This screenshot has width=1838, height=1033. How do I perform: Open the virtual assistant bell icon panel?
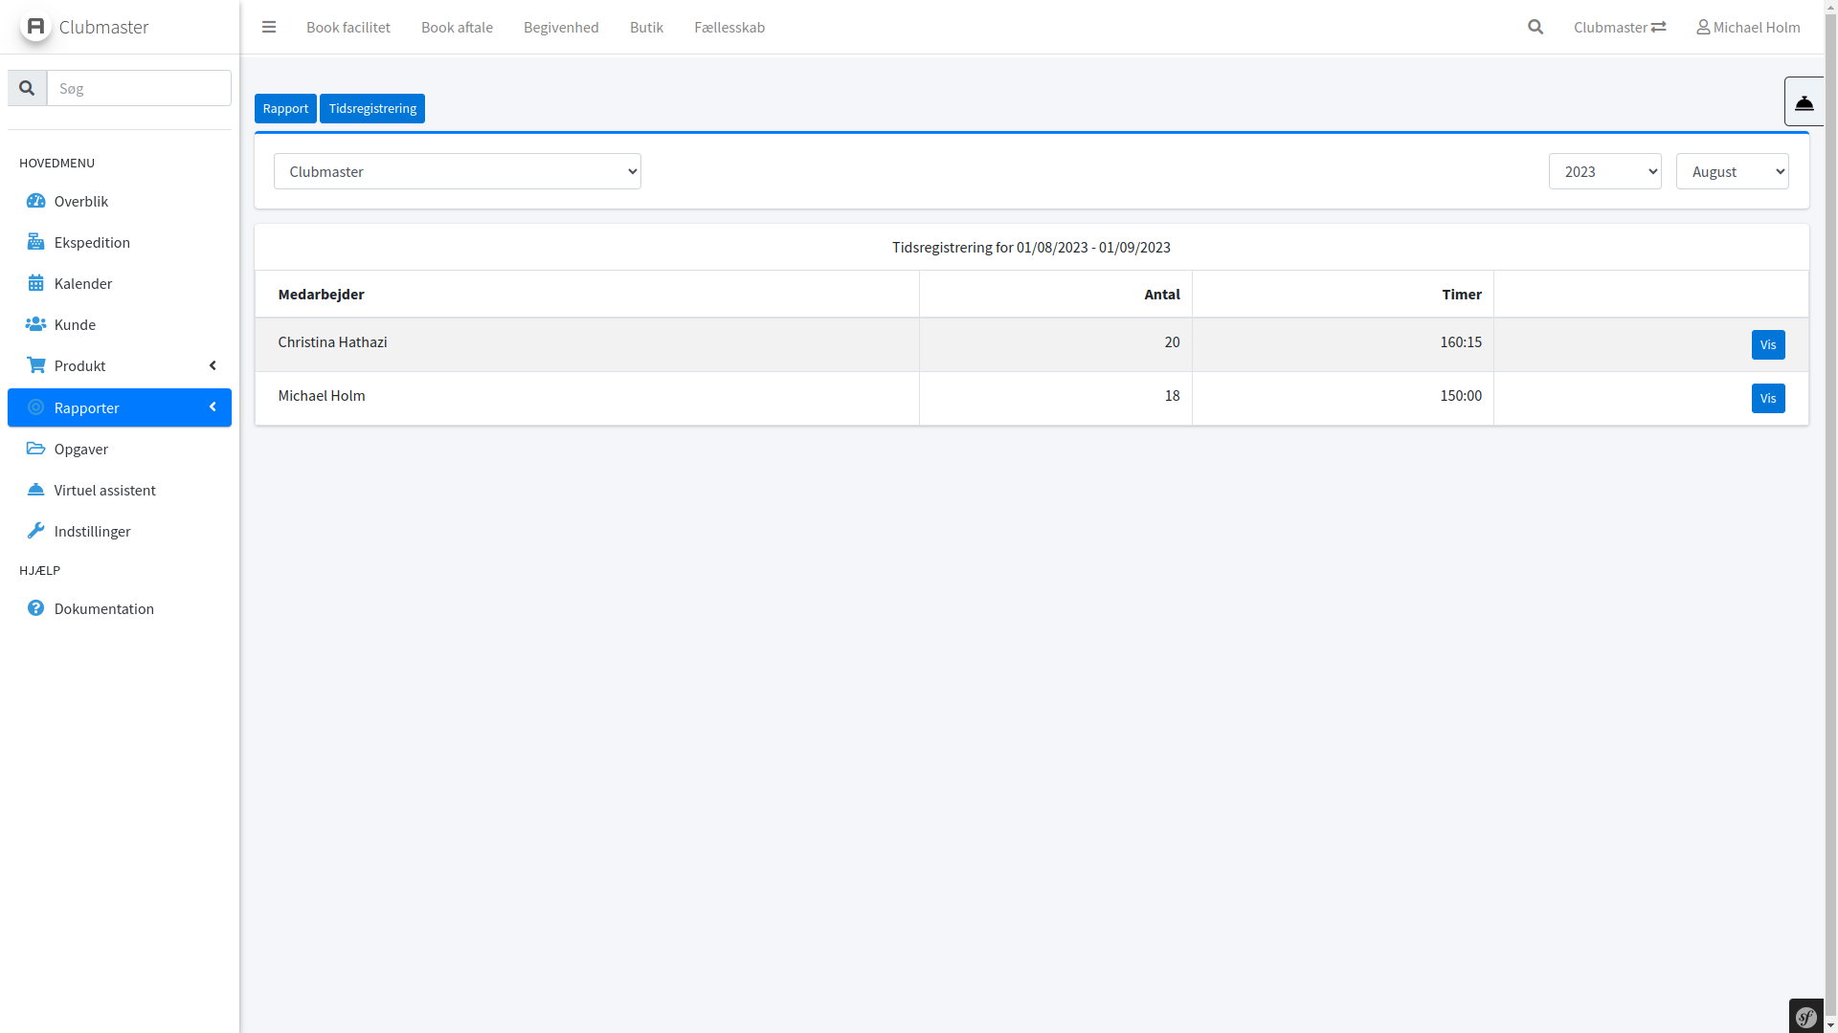tap(1804, 102)
